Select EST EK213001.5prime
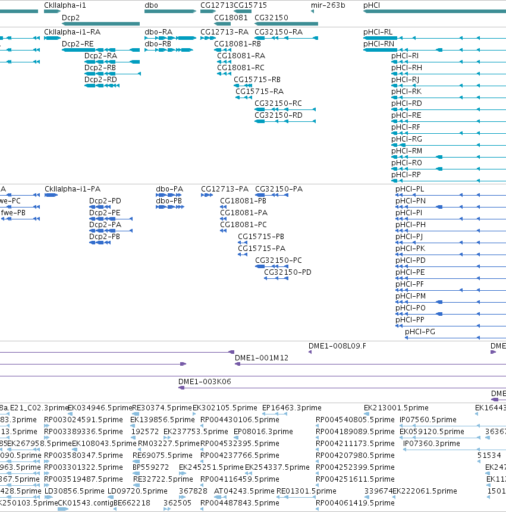Image resolution: width=506 pixels, height=512 pixels. coord(396,408)
